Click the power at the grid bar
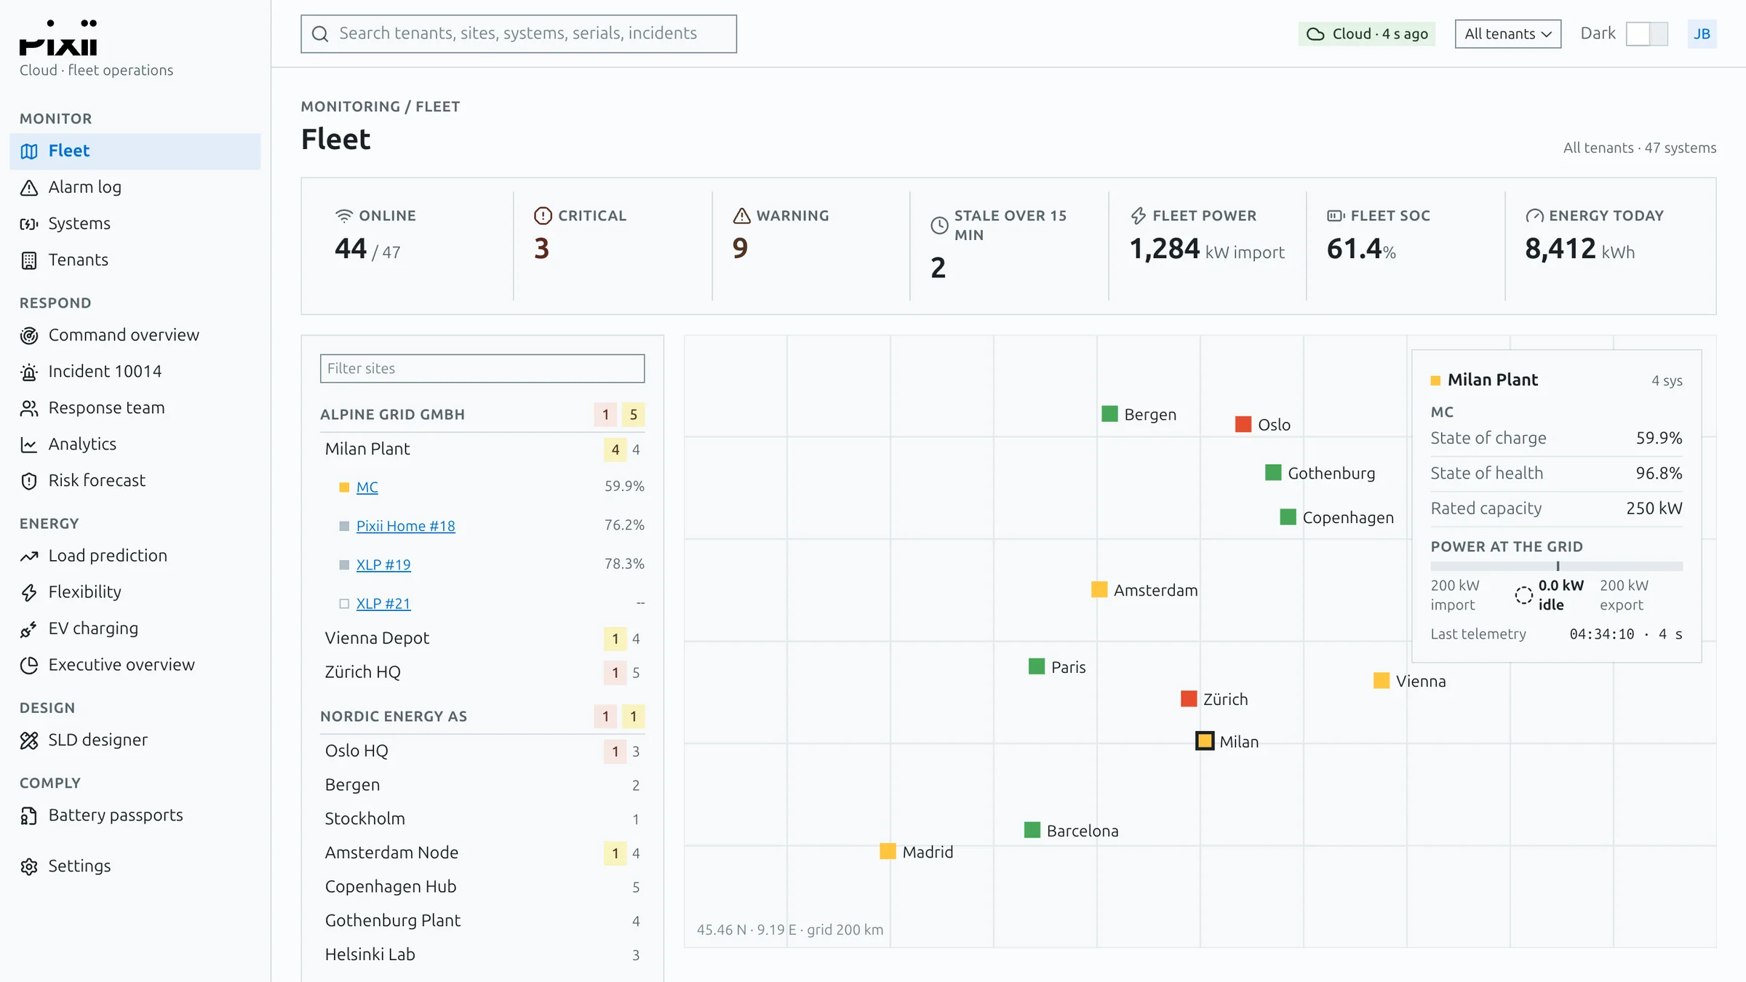This screenshot has height=982, width=1746. pyautogui.click(x=1556, y=566)
